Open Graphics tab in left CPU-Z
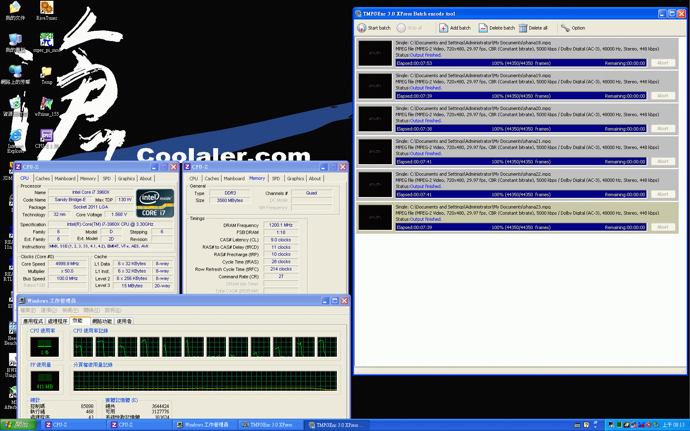 (x=126, y=179)
